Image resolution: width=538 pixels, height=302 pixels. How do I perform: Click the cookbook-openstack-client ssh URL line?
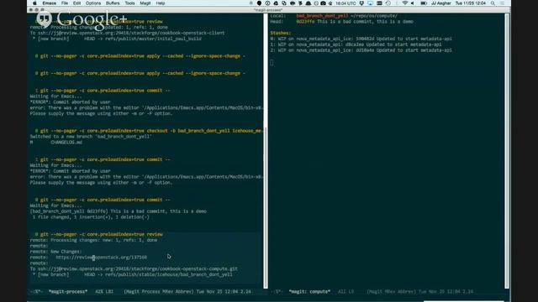point(127,33)
